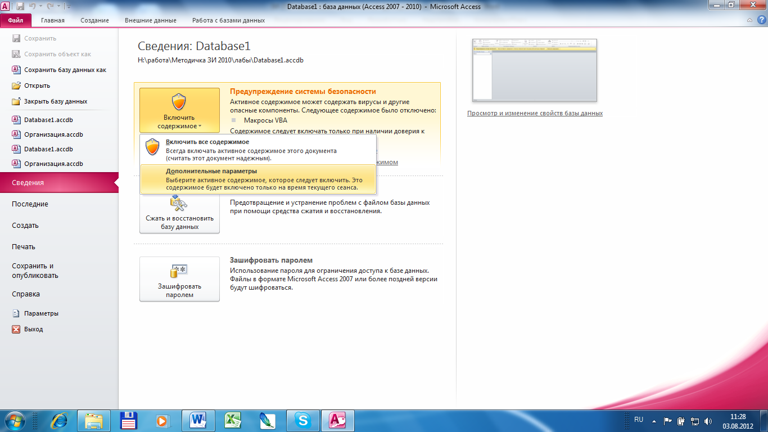Screen dimensions: 768x432
Task: Click the Windows Start button
Action: coord(14,421)
